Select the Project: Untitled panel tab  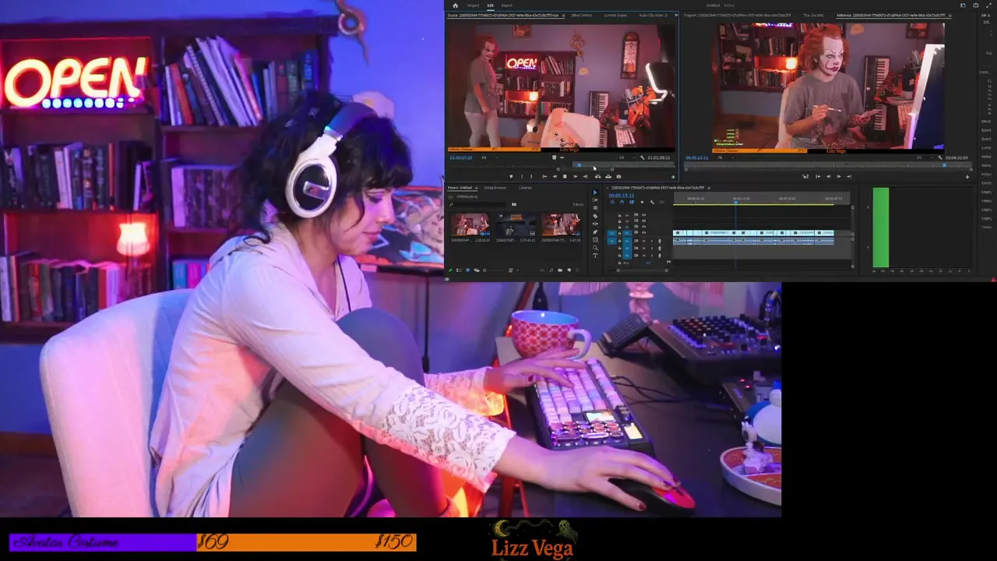tap(460, 188)
